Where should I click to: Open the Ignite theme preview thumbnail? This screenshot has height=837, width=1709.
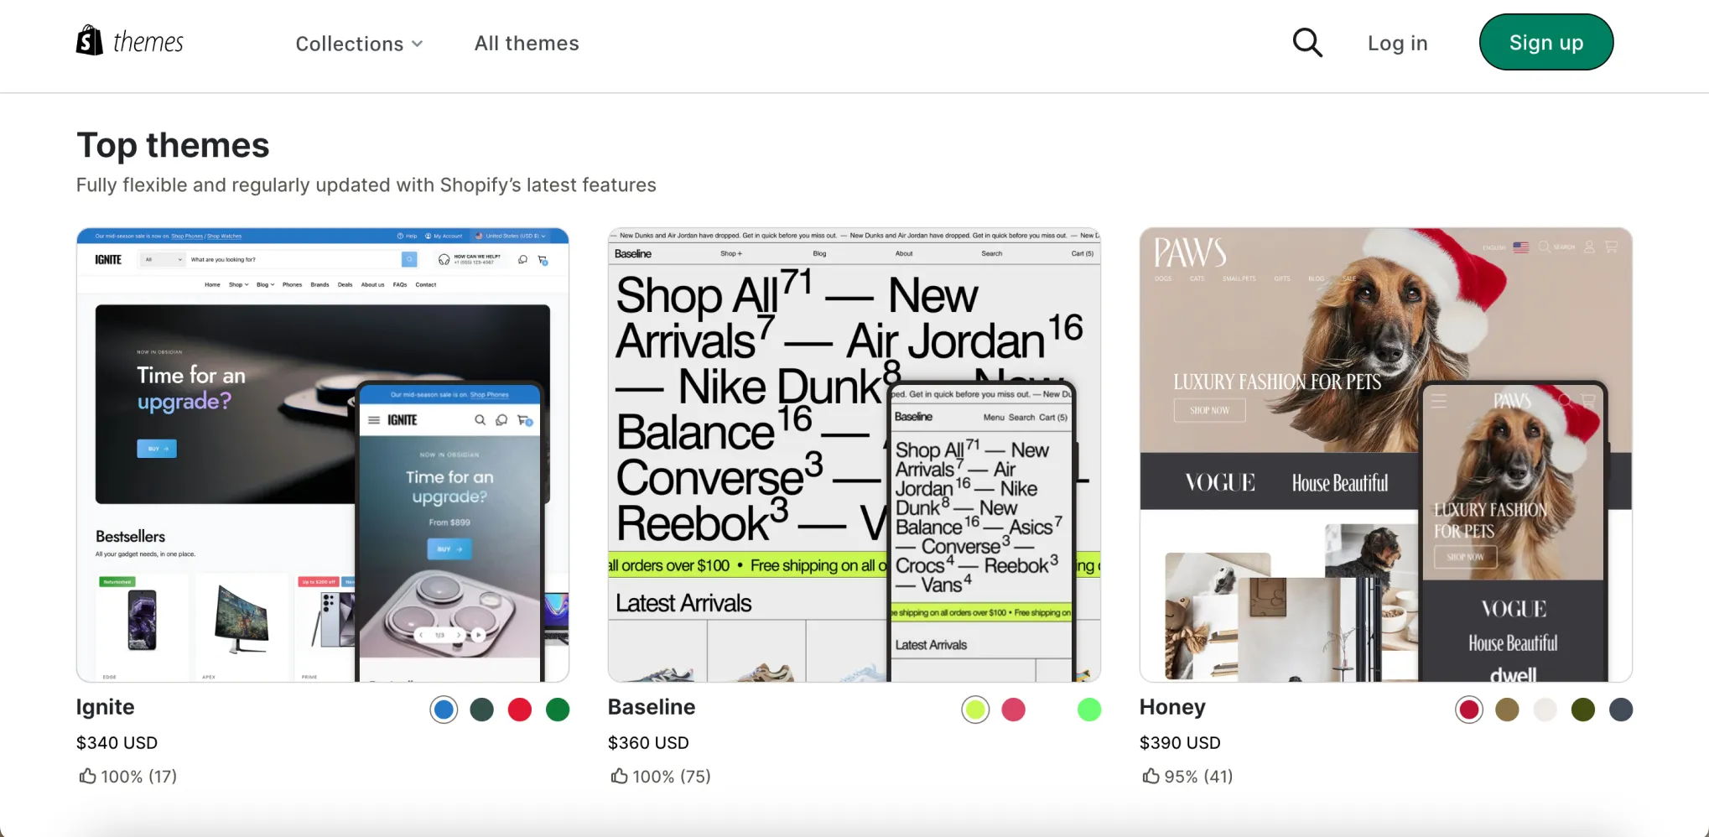[x=323, y=455]
